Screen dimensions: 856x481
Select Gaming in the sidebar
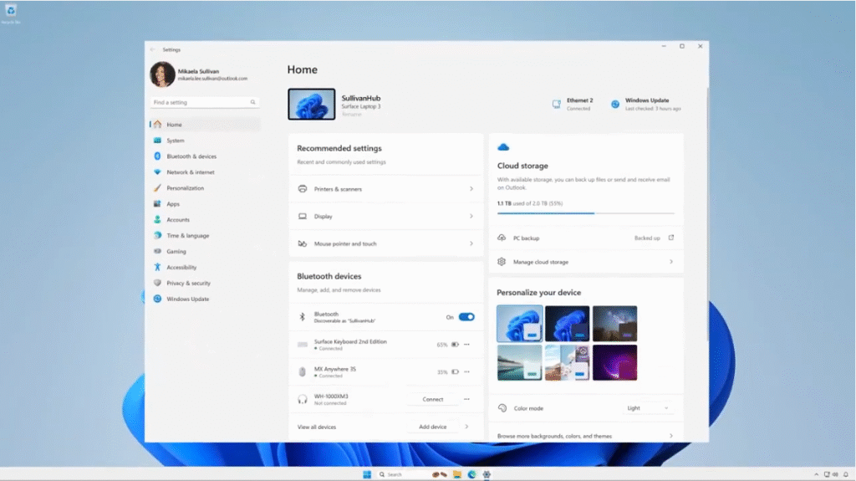[206, 252]
